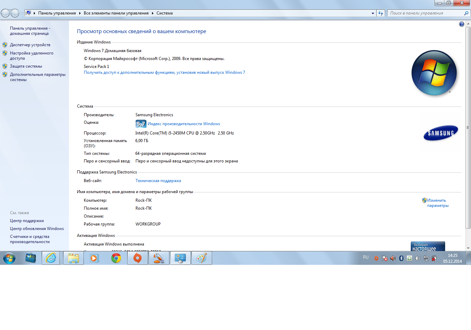Click the Origin tray icon
The image size is (471, 330).
(x=377, y=258)
